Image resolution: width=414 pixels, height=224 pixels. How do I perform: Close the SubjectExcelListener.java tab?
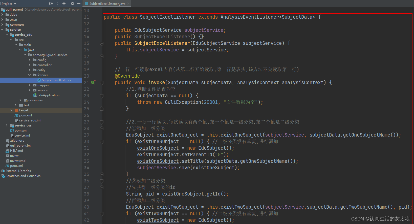click(x=128, y=4)
